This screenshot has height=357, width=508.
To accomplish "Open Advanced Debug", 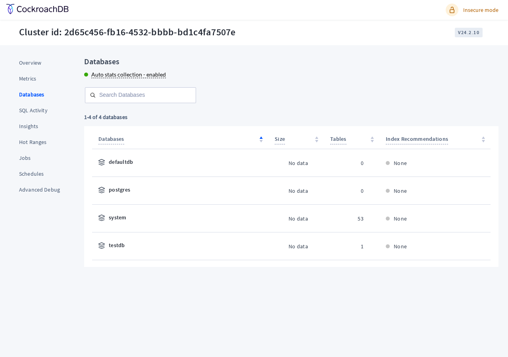I will 40,190.
